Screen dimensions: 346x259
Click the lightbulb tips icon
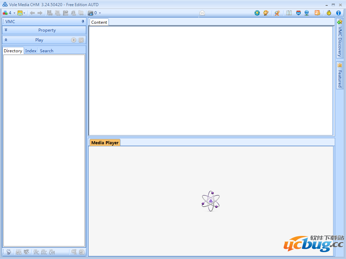[x=257, y=13]
